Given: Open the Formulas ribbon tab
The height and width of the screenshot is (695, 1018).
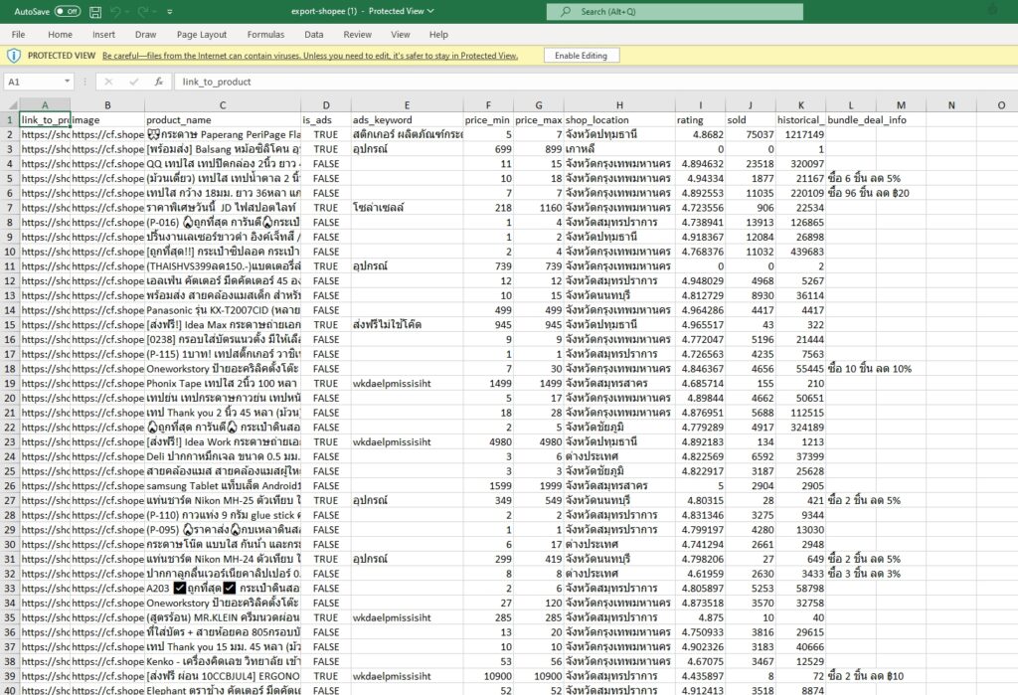Looking at the screenshot, I should point(265,34).
